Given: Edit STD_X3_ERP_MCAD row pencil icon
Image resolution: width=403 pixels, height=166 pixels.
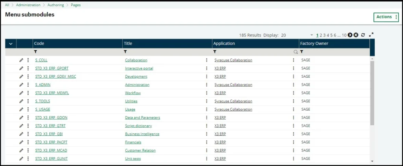Looking at the screenshot, I should (x=21, y=150).
